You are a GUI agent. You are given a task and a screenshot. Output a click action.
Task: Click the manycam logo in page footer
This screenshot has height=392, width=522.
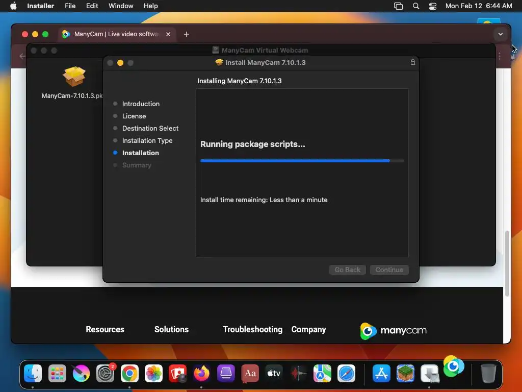tap(393, 331)
